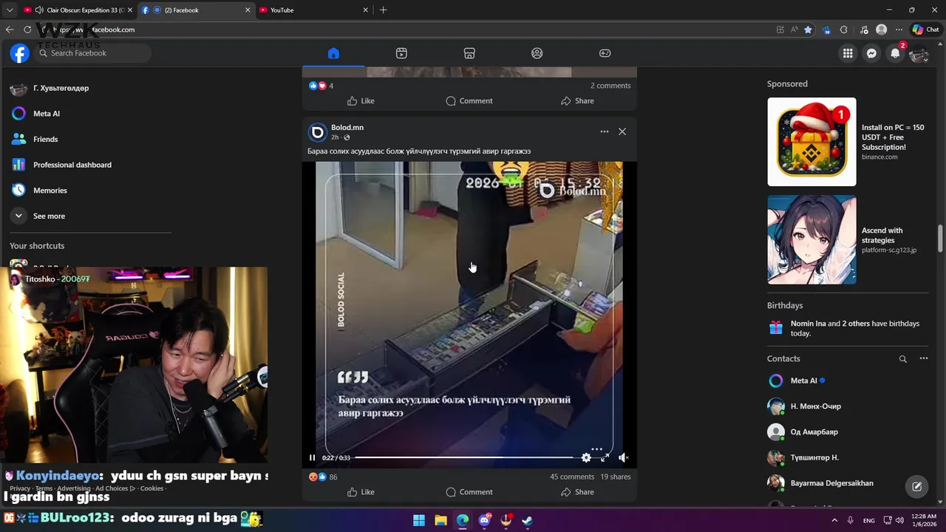
Task: Hide the Bolod.mn post with X
Action: [622, 132]
